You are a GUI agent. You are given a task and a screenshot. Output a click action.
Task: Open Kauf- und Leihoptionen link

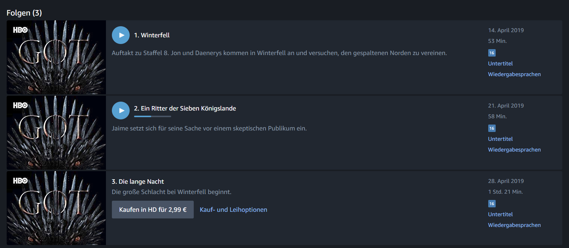click(233, 210)
